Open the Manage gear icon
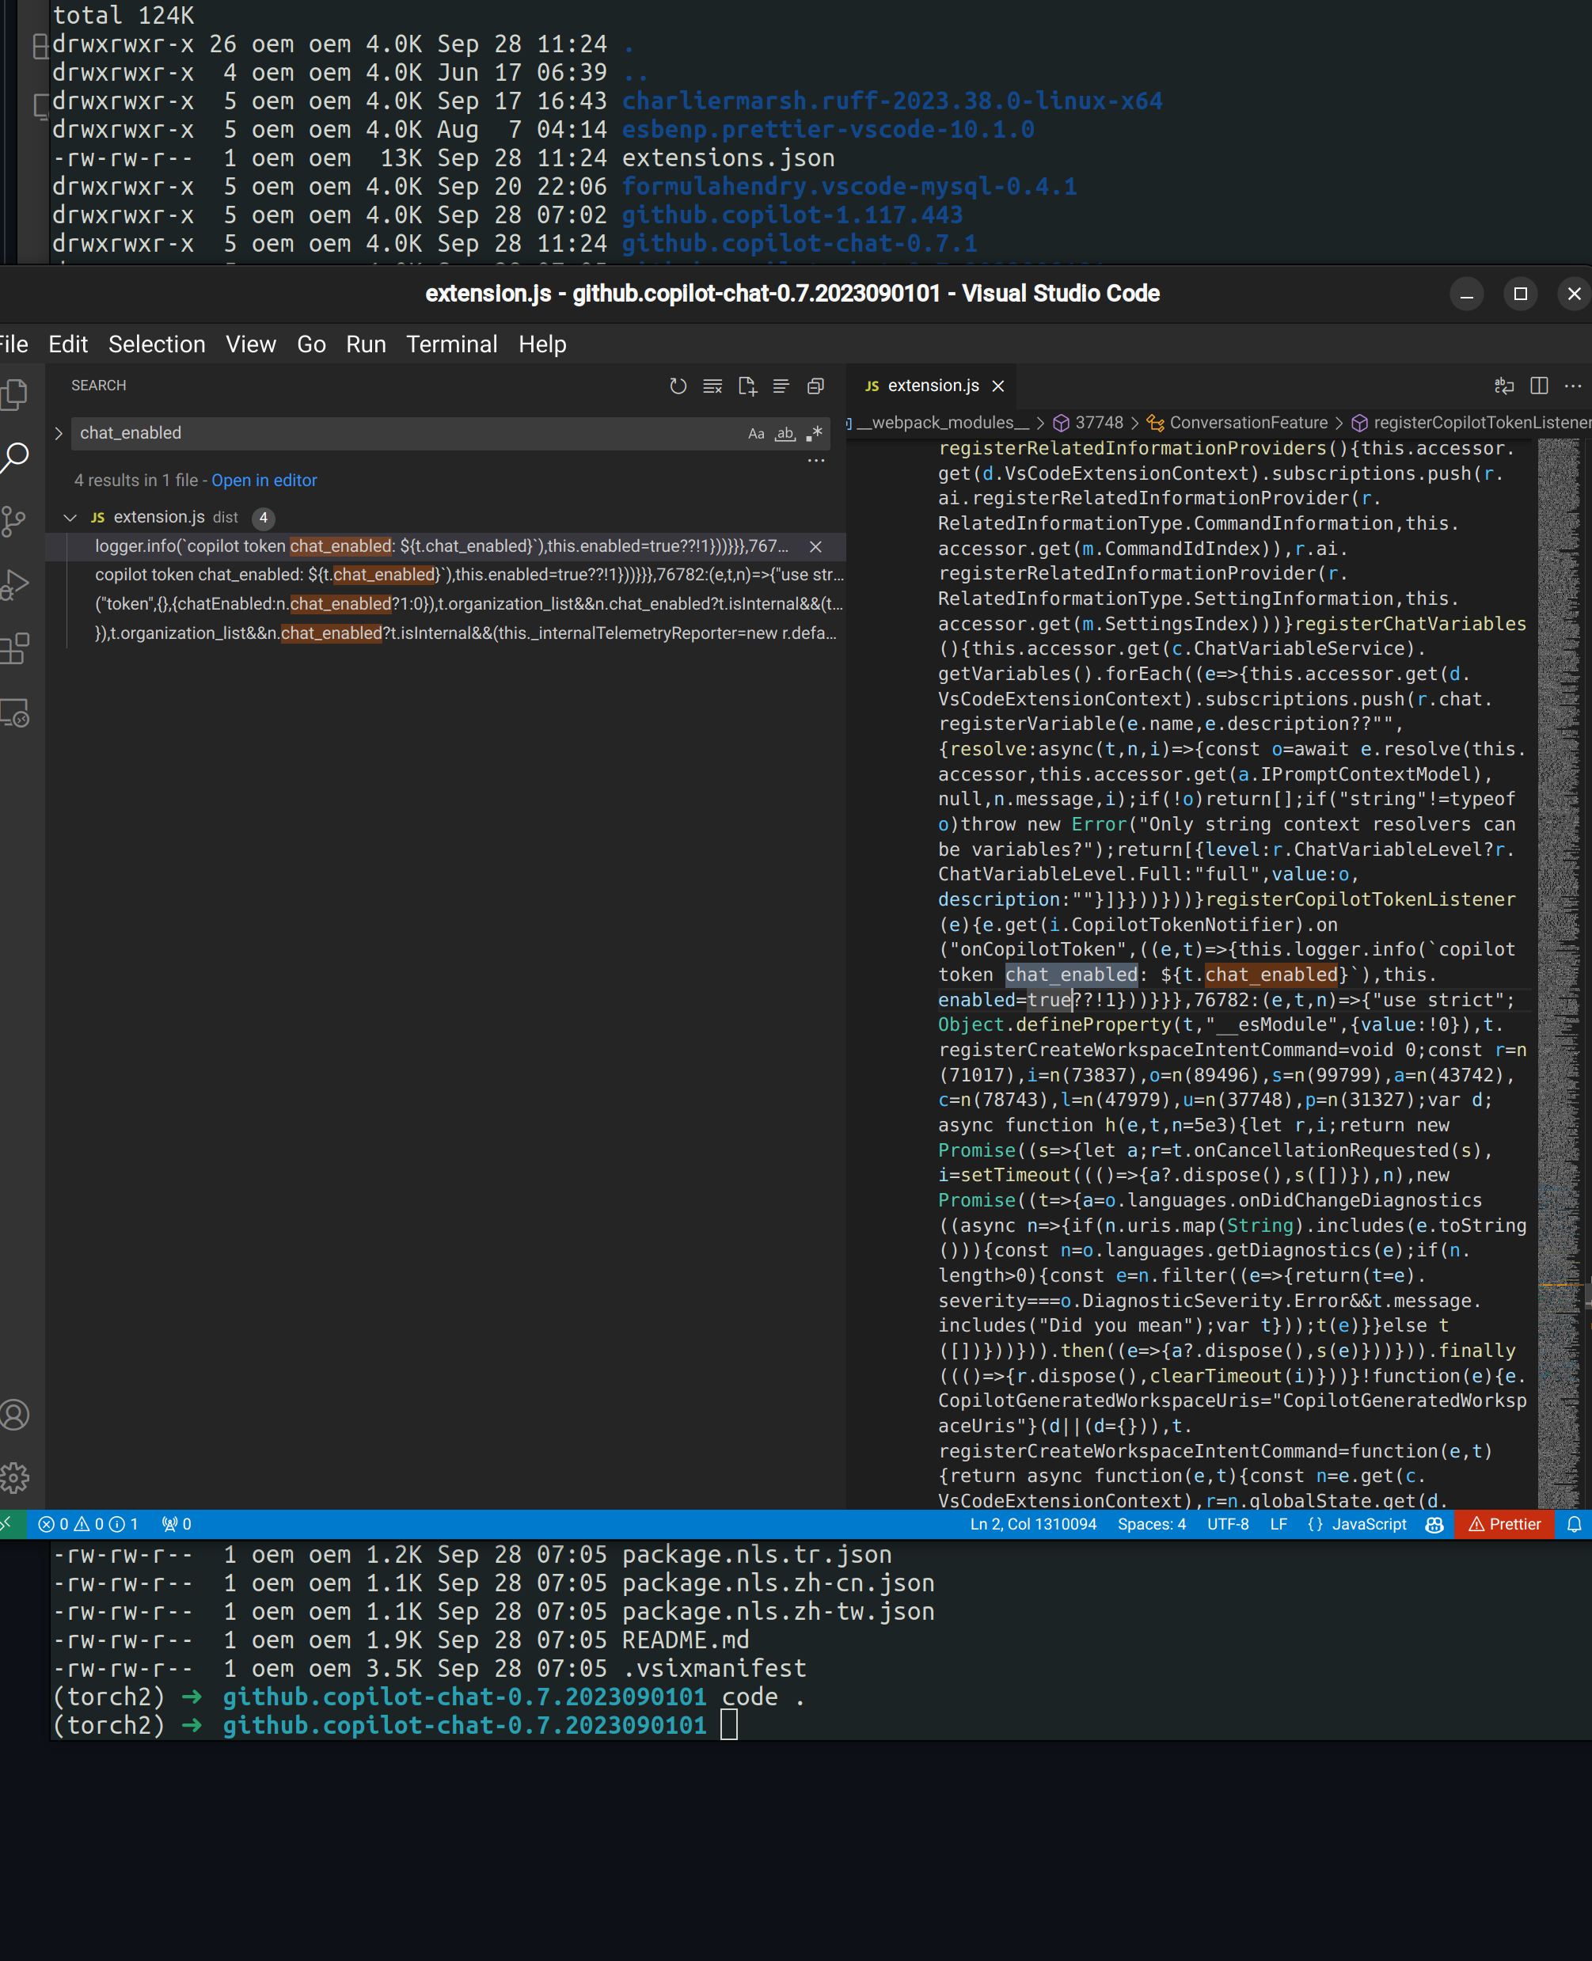The height and width of the screenshot is (1961, 1592). click(x=15, y=1477)
